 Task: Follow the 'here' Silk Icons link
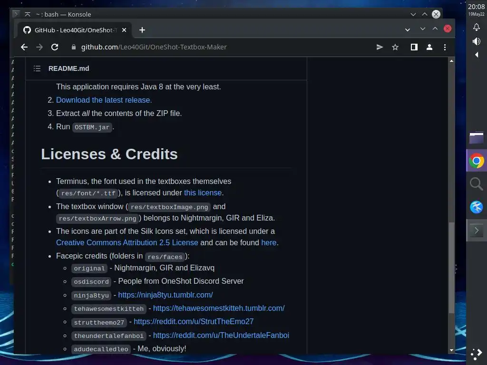coord(269,243)
